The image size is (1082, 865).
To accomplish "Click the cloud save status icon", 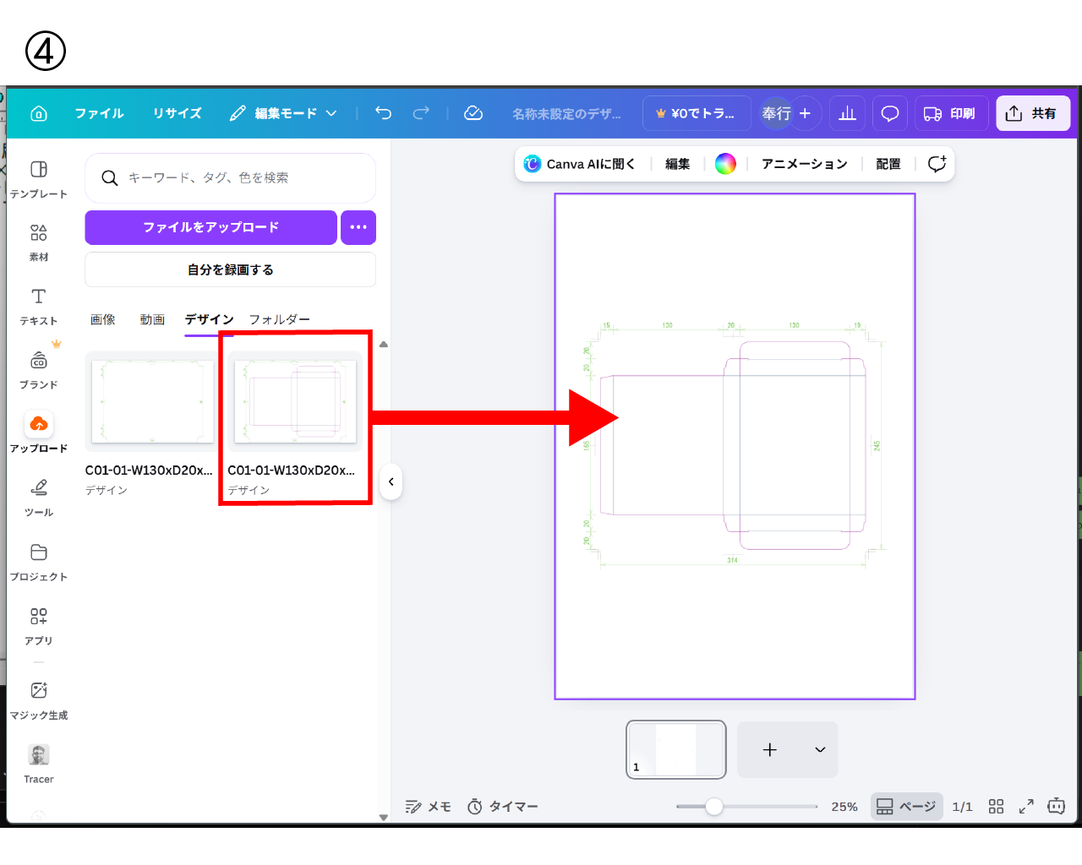I will tap(473, 113).
